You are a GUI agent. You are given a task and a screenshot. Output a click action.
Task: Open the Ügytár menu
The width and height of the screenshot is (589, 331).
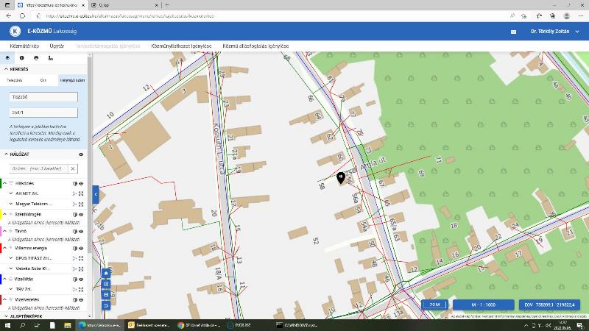click(x=57, y=46)
